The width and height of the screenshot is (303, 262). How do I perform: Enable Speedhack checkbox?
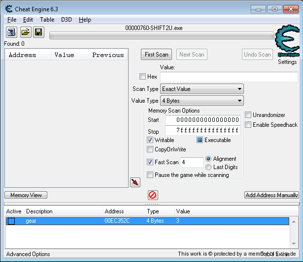248,125
